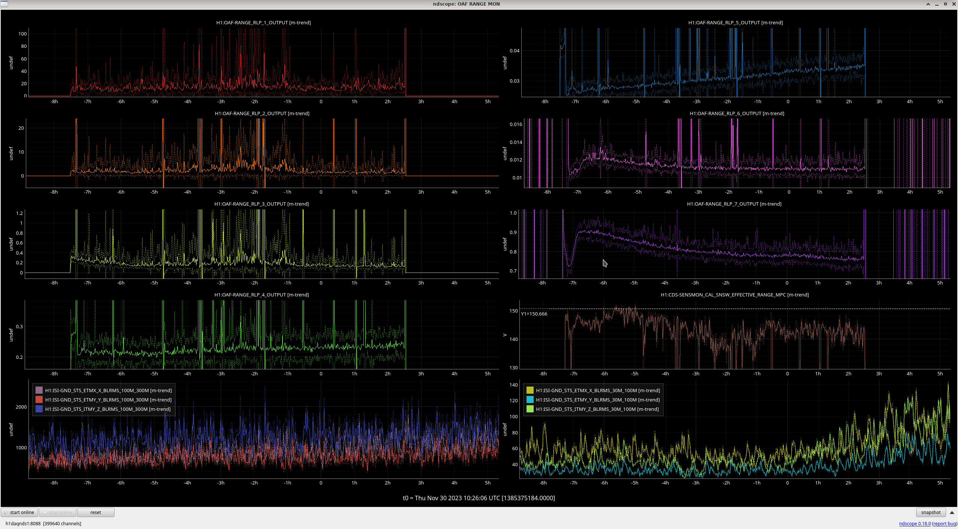
Task: Maximize the ndscope window
Action: pyautogui.click(x=945, y=4)
